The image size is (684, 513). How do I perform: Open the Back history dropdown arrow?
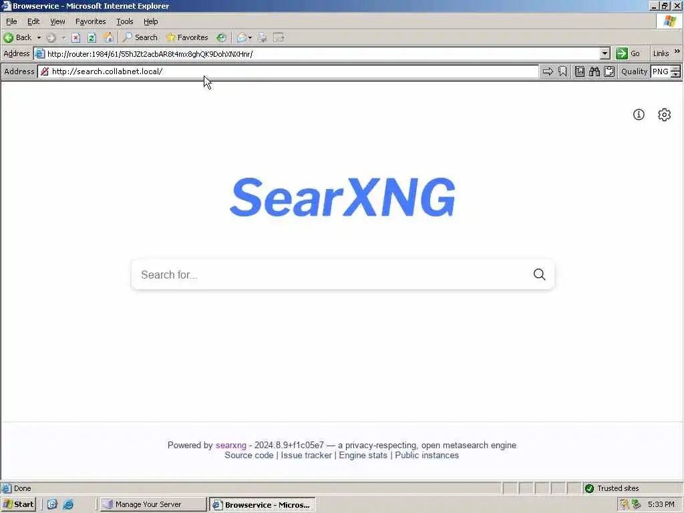(x=39, y=37)
